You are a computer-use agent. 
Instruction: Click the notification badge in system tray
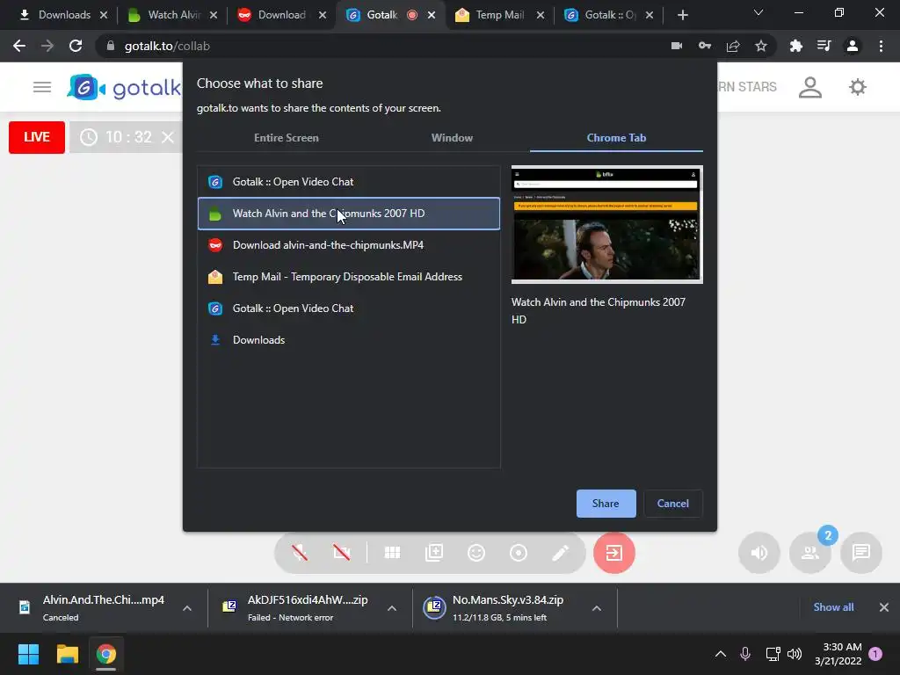876,654
